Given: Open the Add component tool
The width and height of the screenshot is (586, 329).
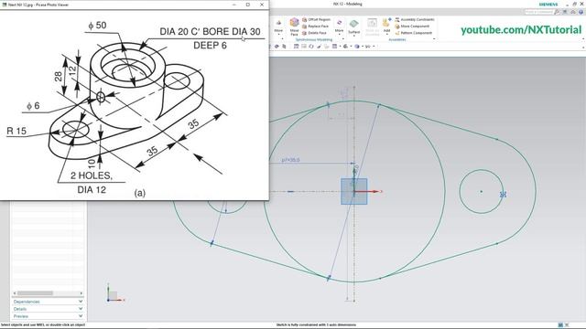Looking at the screenshot, I should coord(386,26).
